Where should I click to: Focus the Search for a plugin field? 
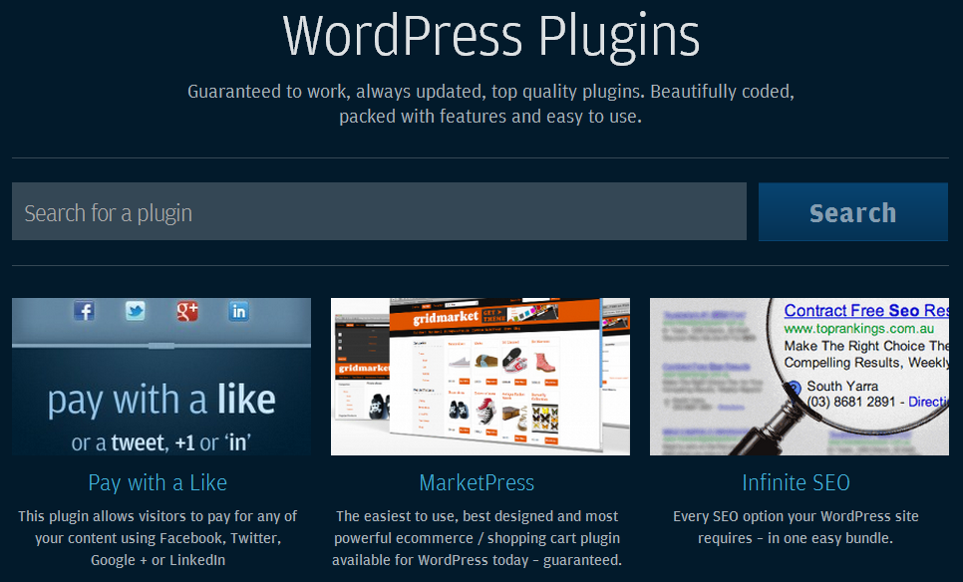point(379,212)
